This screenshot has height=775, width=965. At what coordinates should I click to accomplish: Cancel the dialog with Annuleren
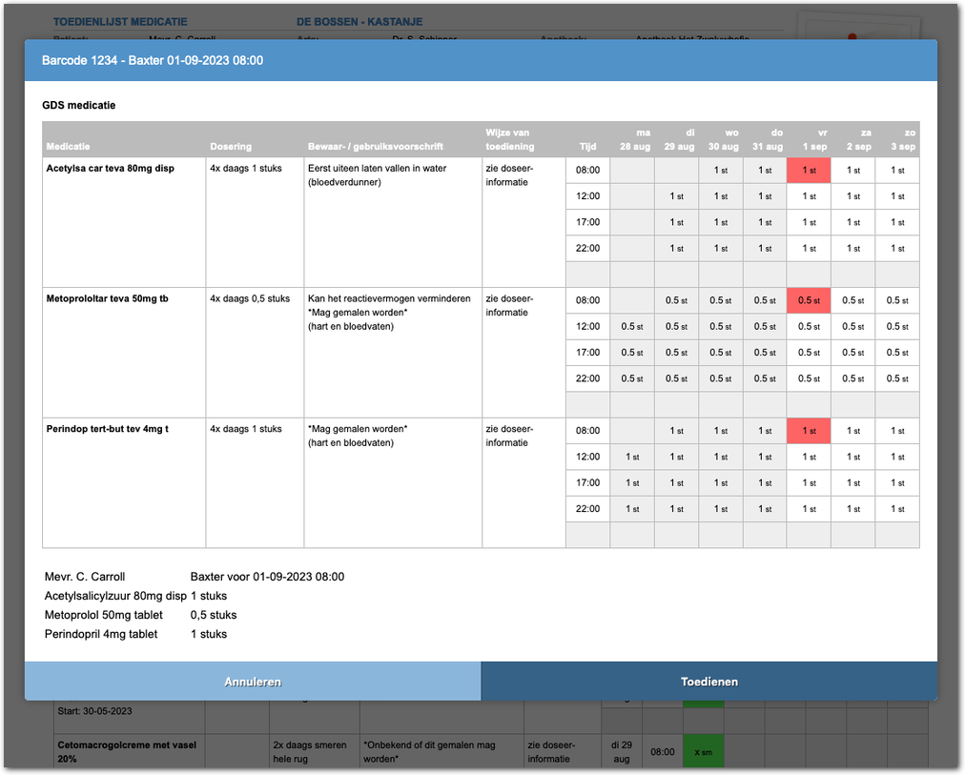[x=253, y=682]
